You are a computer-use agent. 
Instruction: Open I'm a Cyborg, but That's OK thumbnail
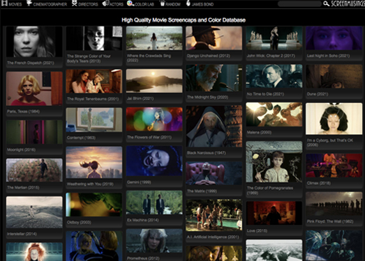[x=334, y=118]
